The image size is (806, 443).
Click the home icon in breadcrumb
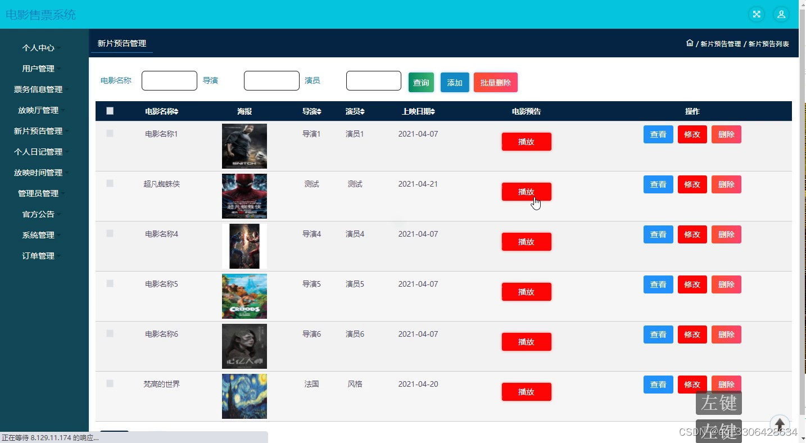(690, 43)
